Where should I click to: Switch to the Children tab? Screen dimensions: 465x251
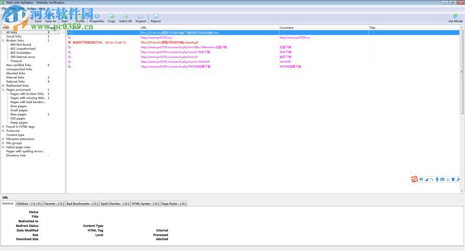click(x=29, y=204)
